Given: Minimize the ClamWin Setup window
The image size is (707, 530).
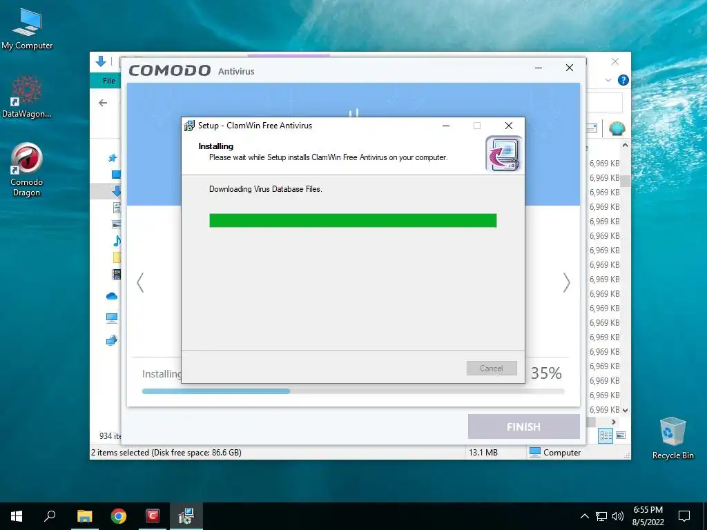Looking at the screenshot, I should [446, 126].
